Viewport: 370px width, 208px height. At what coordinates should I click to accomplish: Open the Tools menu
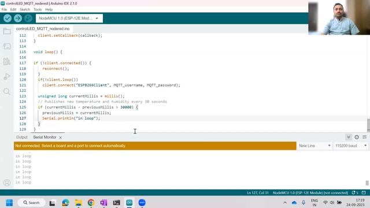[38, 9]
